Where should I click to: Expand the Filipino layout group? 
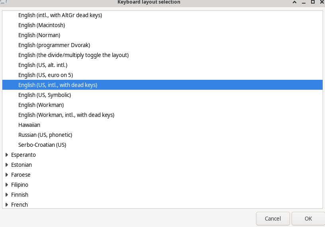[x=7, y=185]
